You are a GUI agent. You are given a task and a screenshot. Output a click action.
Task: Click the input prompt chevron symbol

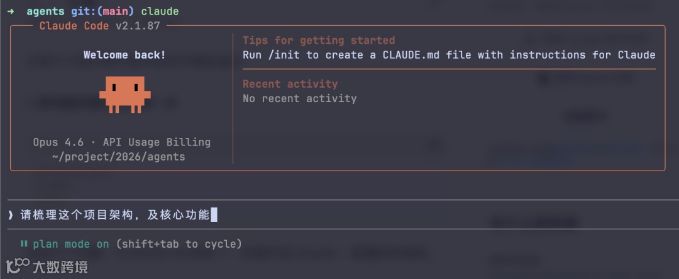click(x=11, y=214)
